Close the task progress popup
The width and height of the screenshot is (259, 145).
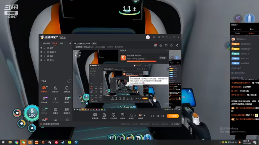(167, 51)
